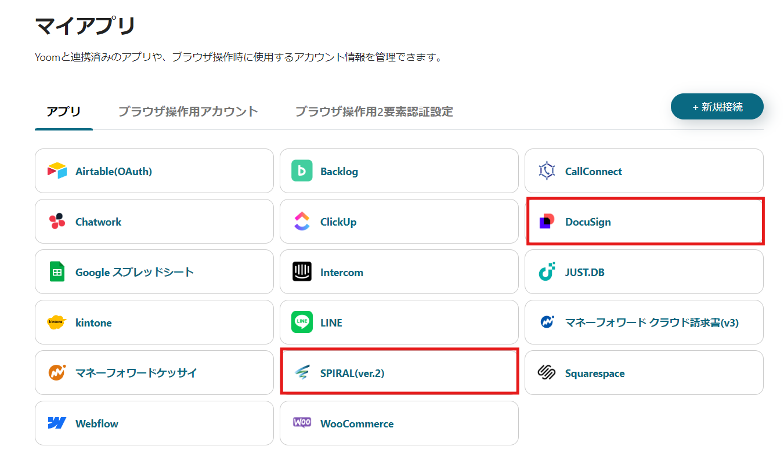Image resolution: width=784 pixels, height=457 pixels.
Task: Click the DocuSign logo icon
Action: pyautogui.click(x=547, y=222)
